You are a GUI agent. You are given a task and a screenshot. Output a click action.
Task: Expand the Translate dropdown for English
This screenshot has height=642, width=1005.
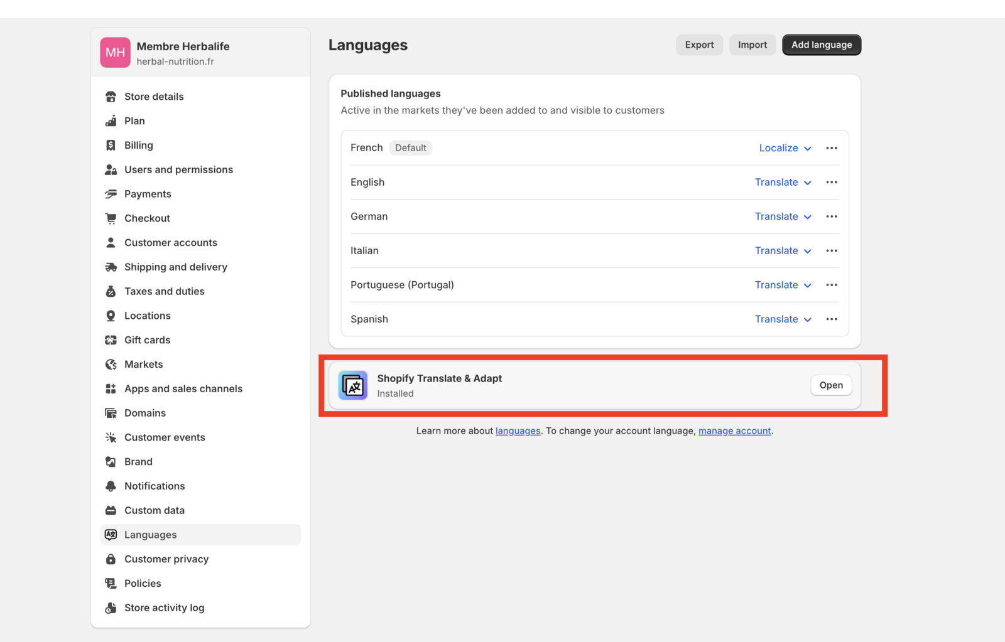pos(783,183)
